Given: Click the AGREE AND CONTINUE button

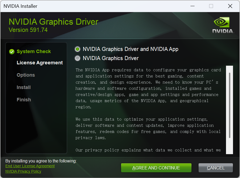Looking at the screenshot, I should click(156, 168).
